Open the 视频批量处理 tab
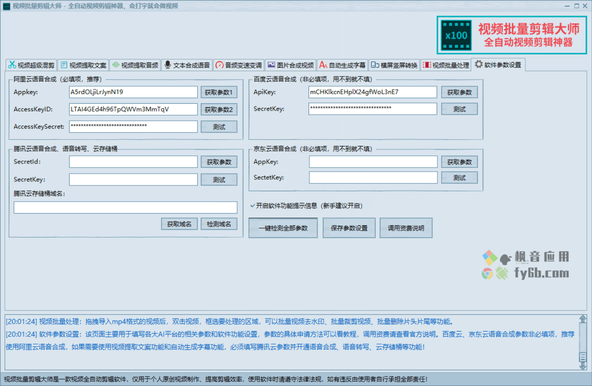Image resolution: width=592 pixels, height=386 pixels. point(446,65)
